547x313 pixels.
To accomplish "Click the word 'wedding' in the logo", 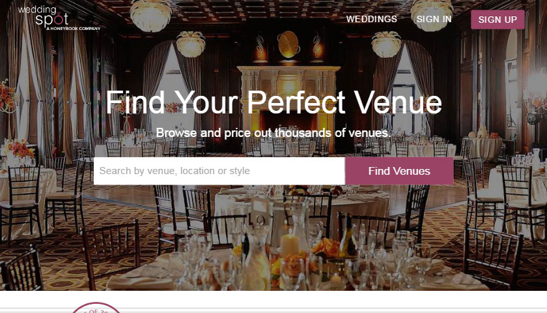I will (37, 10).
